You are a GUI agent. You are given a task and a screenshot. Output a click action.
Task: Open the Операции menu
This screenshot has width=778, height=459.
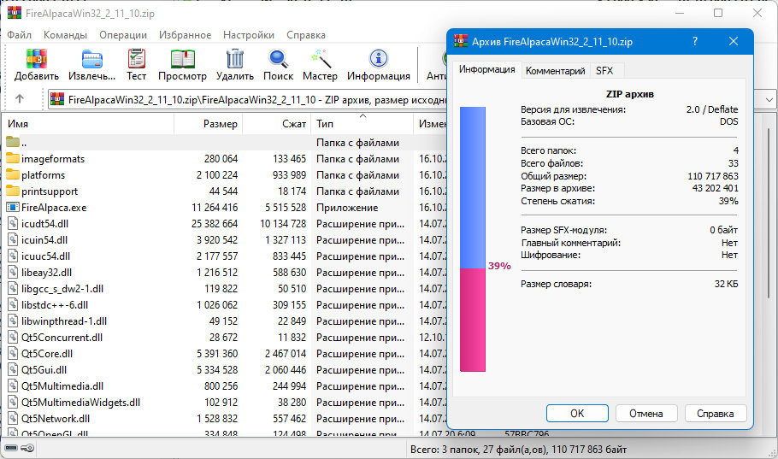(x=122, y=35)
